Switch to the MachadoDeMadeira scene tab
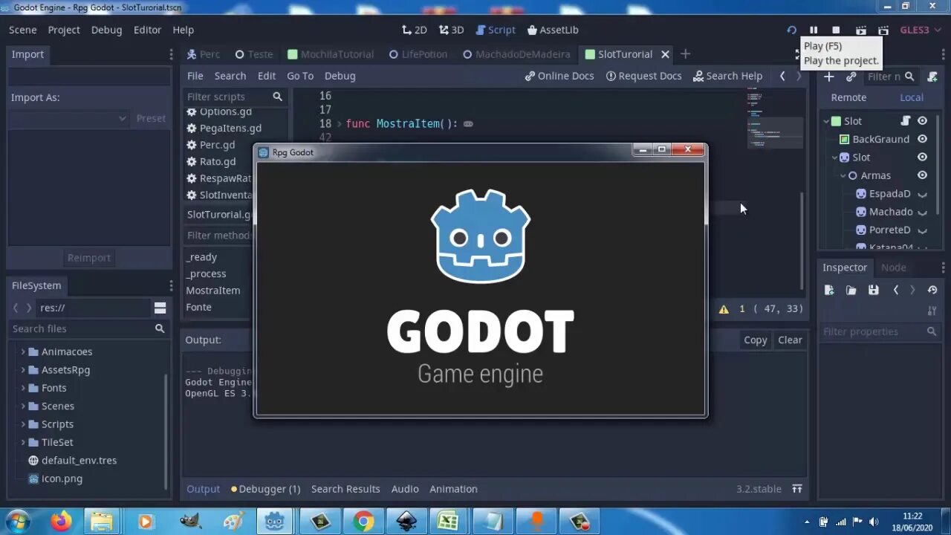Image resolution: width=951 pixels, height=535 pixels. (516, 54)
